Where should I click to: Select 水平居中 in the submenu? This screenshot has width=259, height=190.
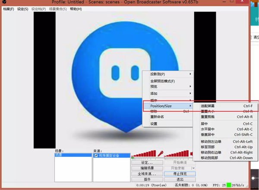pos(226,129)
